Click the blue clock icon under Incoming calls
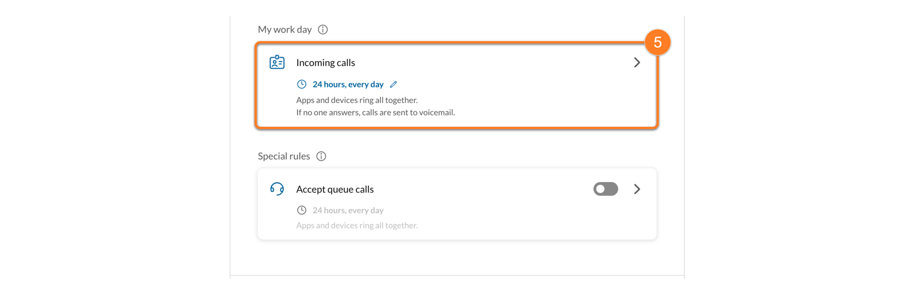This screenshot has width=915, height=281. (301, 85)
